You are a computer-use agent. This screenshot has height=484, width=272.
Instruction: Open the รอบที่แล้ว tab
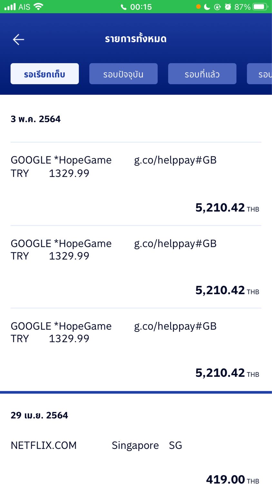tap(202, 74)
